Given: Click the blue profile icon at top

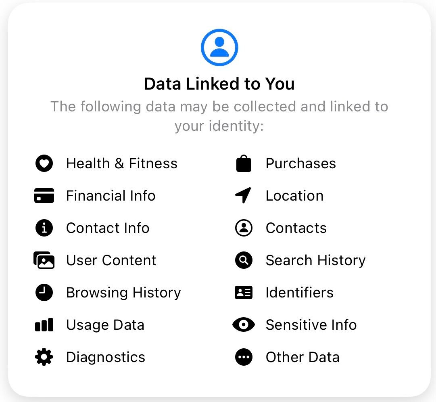Looking at the screenshot, I should pyautogui.click(x=219, y=48).
